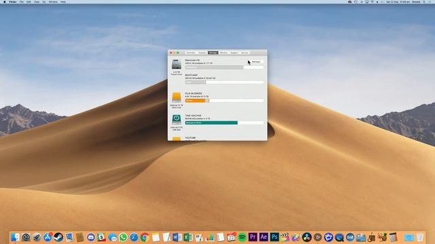Open Microsoft Excel from the Dock
435x244 pixels.
click(188, 237)
